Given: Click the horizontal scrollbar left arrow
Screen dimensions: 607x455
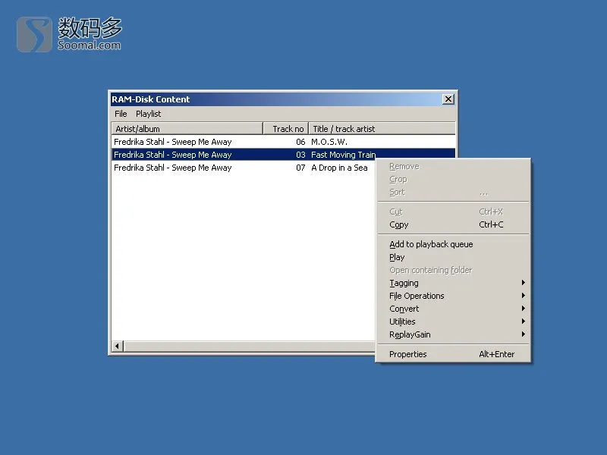Looking at the screenshot, I should (118, 347).
